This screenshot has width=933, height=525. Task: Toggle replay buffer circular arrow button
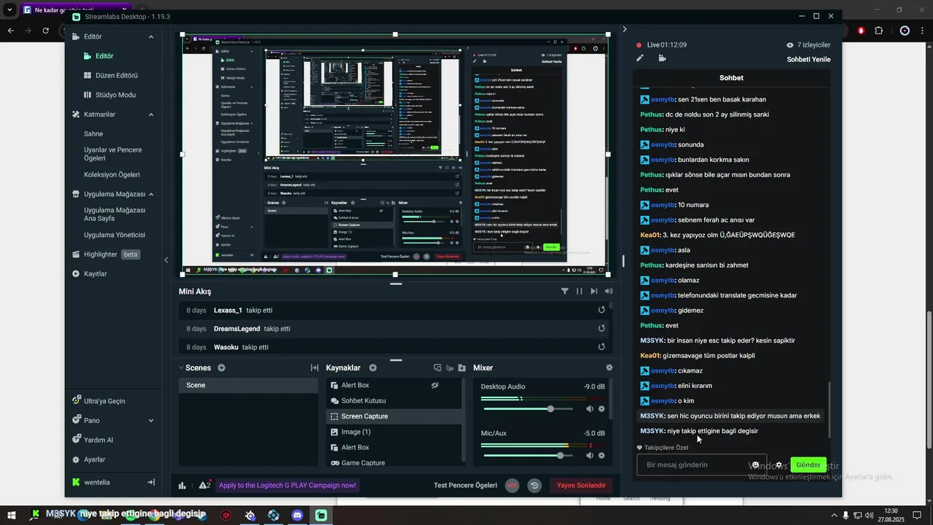pos(534,486)
